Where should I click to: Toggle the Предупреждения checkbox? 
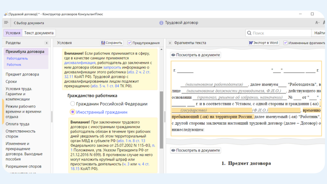point(130,43)
